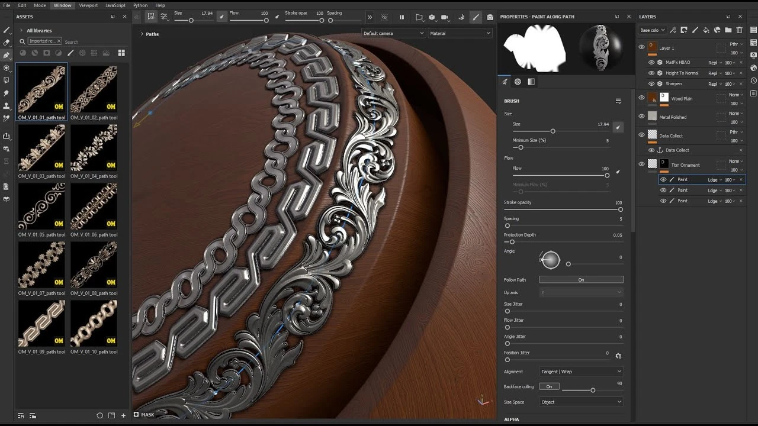Select the Clone stamp tool

pos(7,106)
